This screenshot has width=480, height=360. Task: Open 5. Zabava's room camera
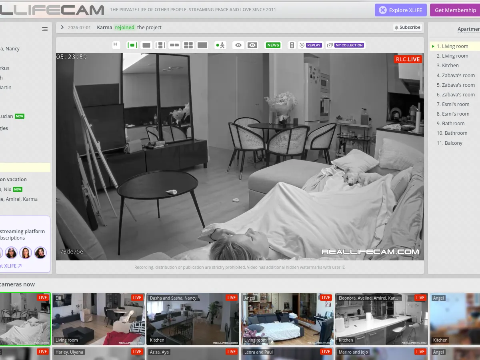(455, 85)
